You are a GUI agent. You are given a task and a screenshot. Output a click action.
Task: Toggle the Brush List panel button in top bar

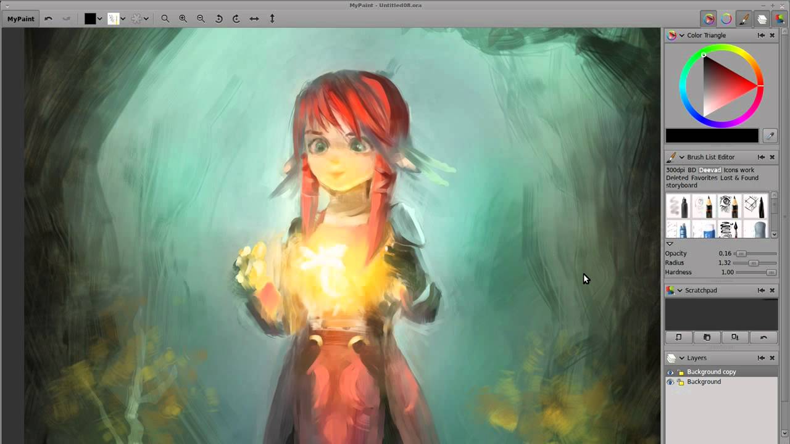pos(744,18)
